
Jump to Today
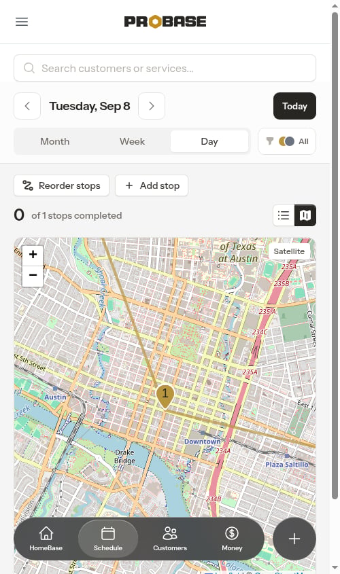(294, 106)
